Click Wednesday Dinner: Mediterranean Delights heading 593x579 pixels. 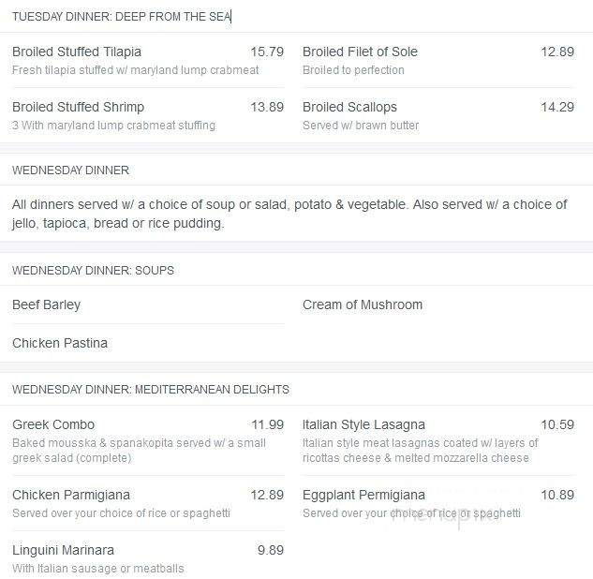[x=151, y=390]
